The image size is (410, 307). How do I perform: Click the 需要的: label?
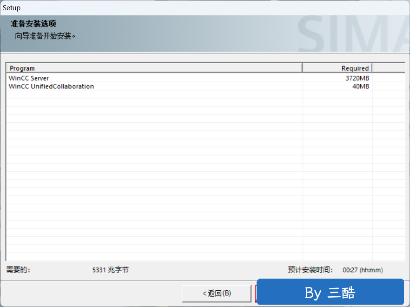point(18,270)
